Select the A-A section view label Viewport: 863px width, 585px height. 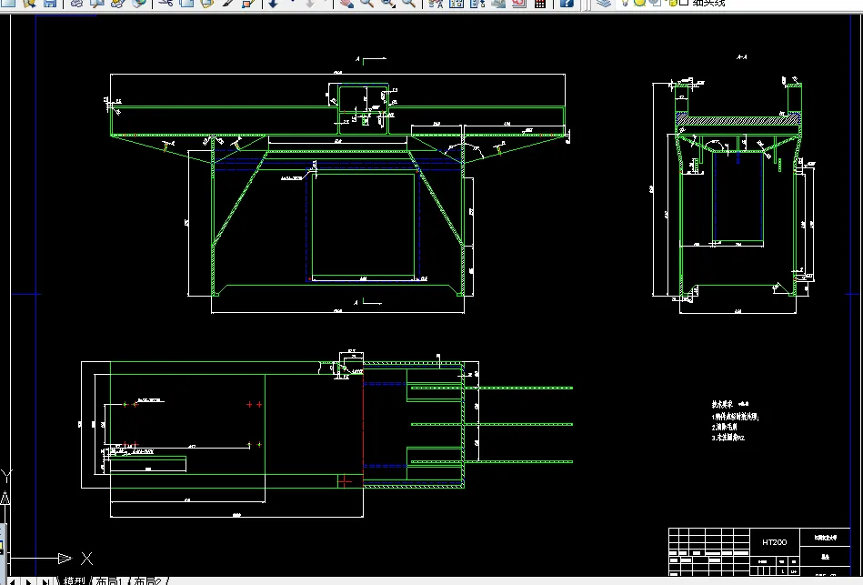pyautogui.click(x=741, y=56)
